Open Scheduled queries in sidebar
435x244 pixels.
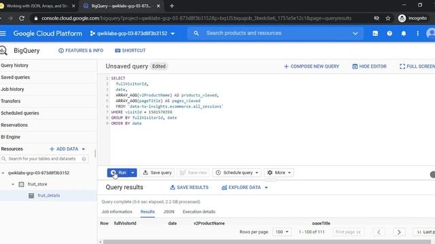tap(20, 113)
